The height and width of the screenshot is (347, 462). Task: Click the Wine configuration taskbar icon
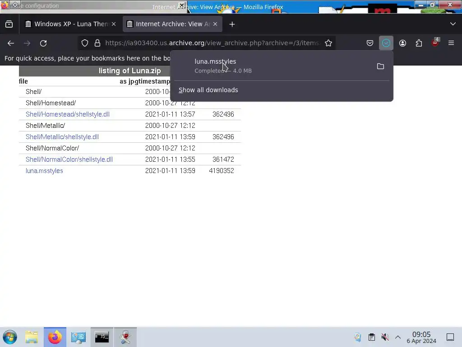125,337
